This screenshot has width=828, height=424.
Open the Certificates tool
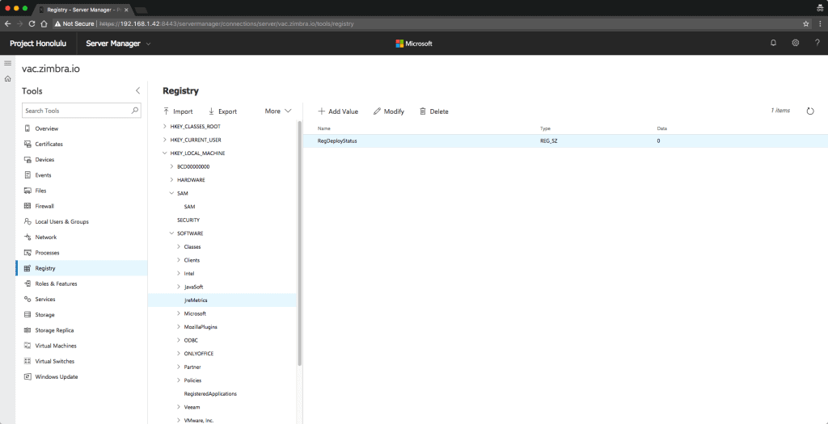(x=49, y=144)
